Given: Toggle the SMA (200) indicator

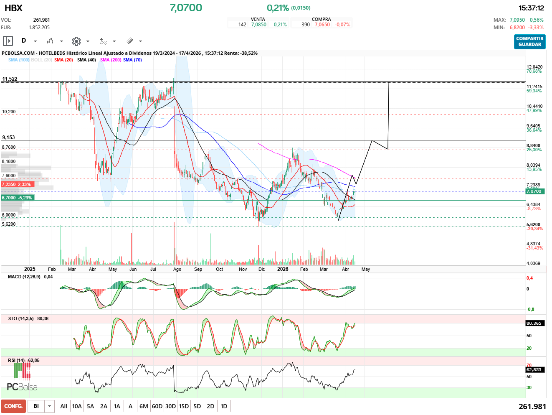Looking at the screenshot, I should pyautogui.click(x=111, y=60).
